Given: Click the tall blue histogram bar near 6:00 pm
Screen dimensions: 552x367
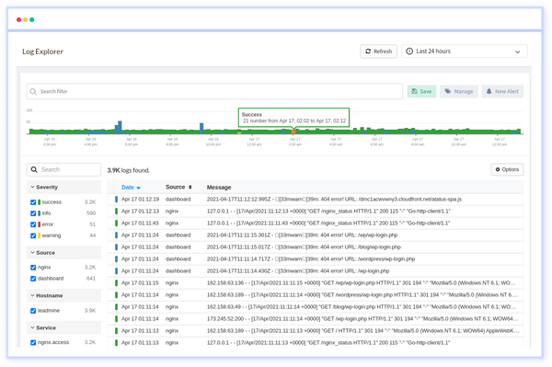Looking at the screenshot, I should point(120,127).
